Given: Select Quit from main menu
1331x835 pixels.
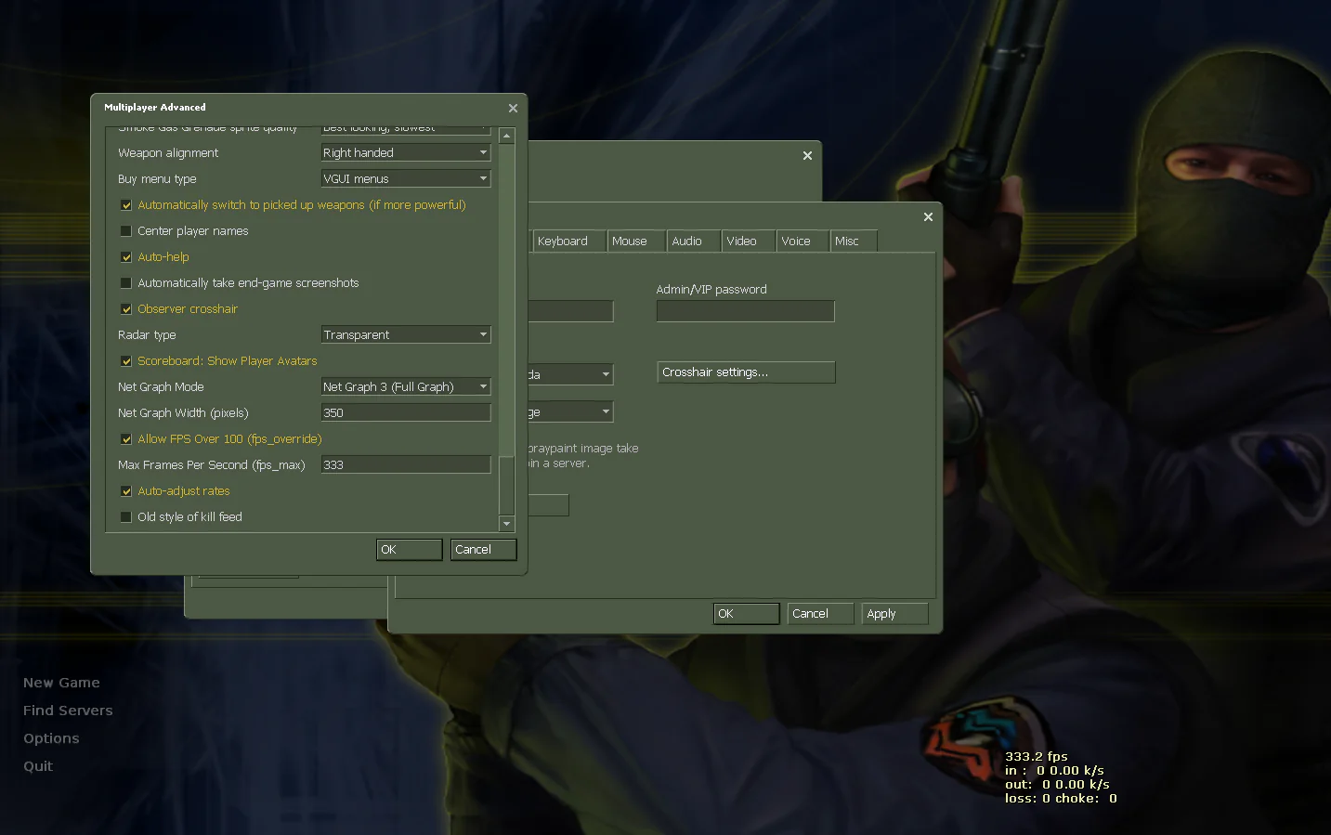Looking at the screenshot, I should [x=38, y=766].
